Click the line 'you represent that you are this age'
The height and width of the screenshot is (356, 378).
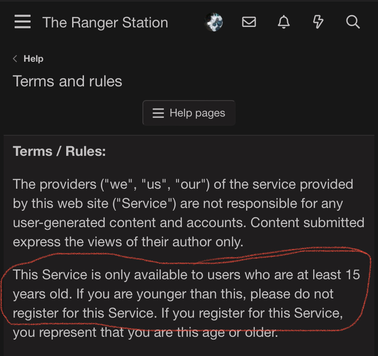point(145,332)
